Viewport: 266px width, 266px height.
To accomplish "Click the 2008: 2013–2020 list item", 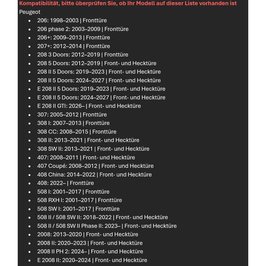I will coord(88,234).
